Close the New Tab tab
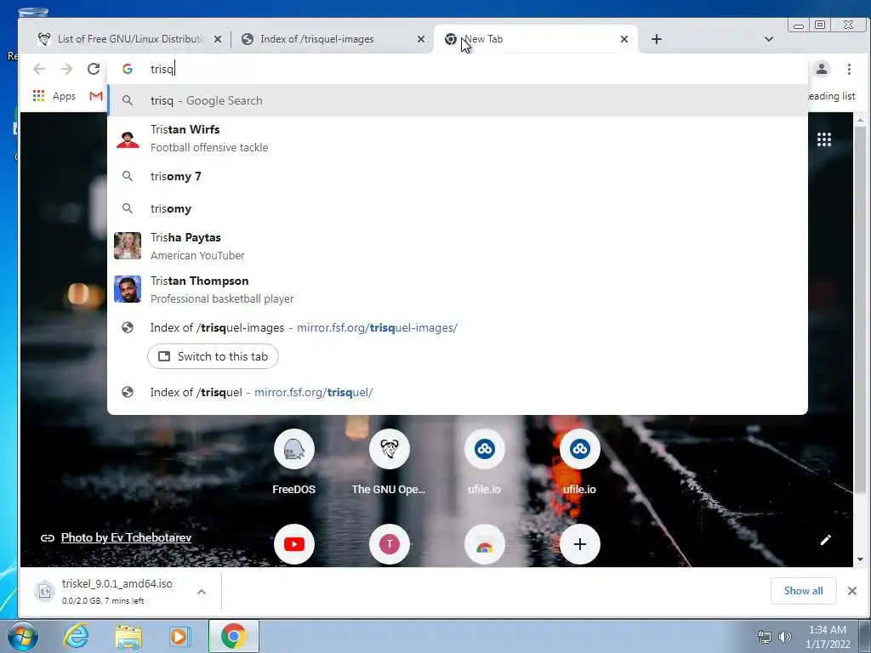 [623, 39]
